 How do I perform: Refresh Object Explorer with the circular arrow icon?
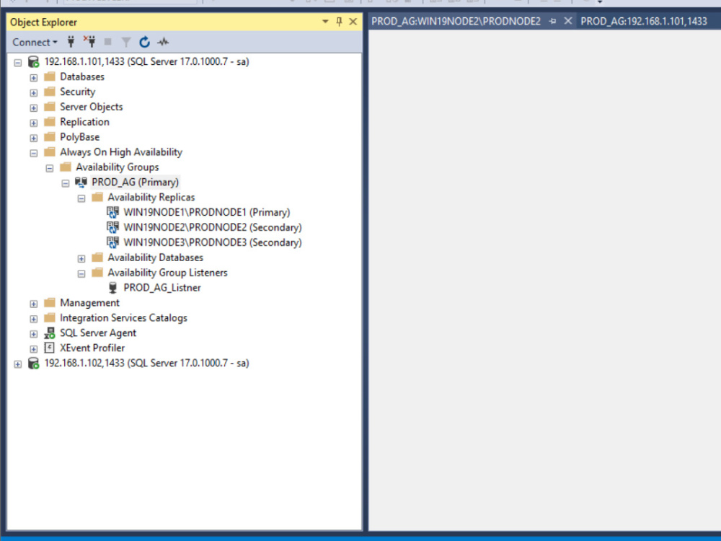(x=144, y=43)
